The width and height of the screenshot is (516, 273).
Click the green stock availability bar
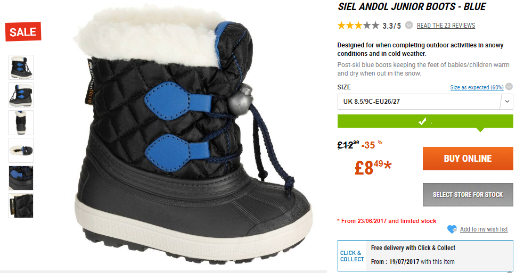pos(425,121)
